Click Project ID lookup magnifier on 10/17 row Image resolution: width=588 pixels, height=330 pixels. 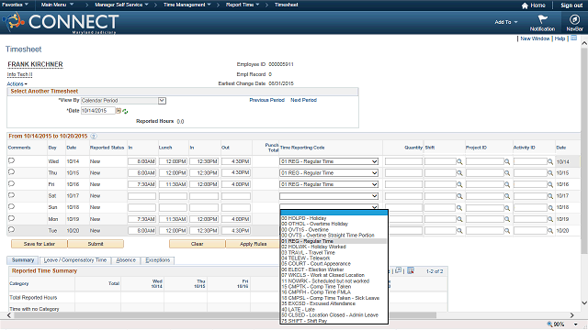point(507,196)
